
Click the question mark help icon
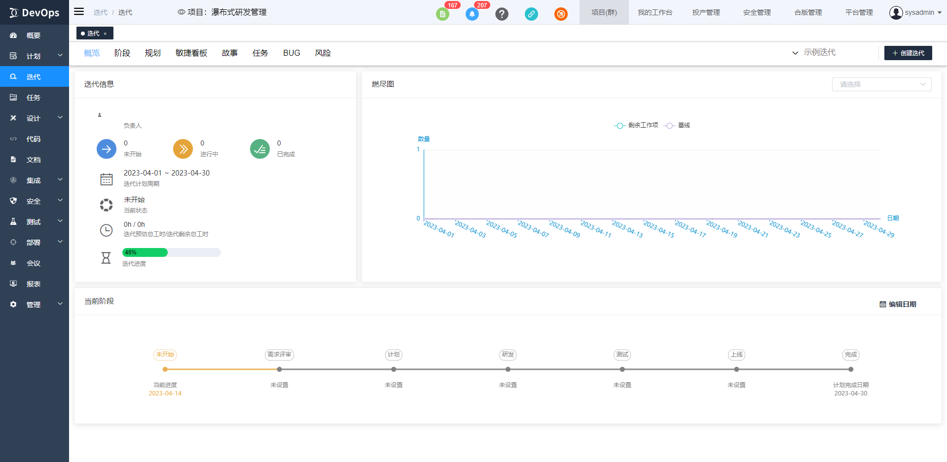click(x=502, y=14)
